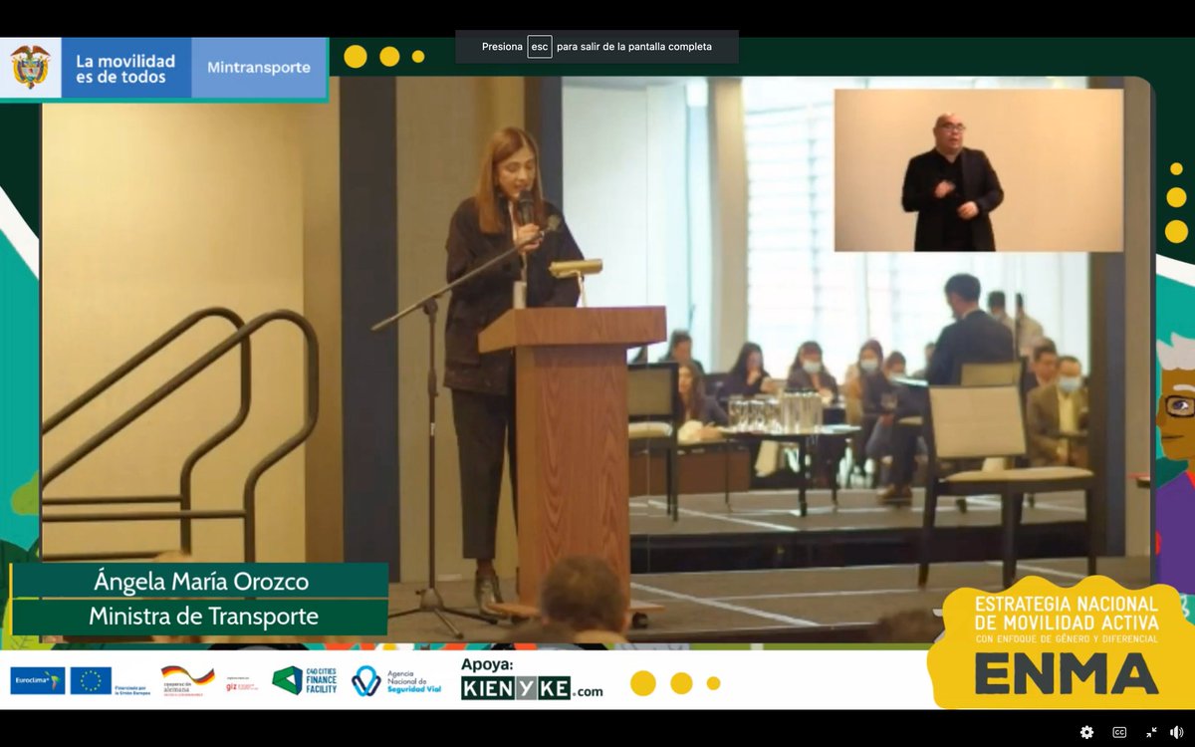Click the Mintransporte label in the banner
The width and height of the screenshot is (1195, 747).
click(259, 68)
